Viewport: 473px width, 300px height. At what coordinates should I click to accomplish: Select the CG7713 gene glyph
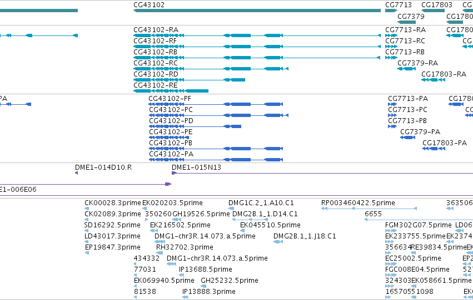[391, 11]
